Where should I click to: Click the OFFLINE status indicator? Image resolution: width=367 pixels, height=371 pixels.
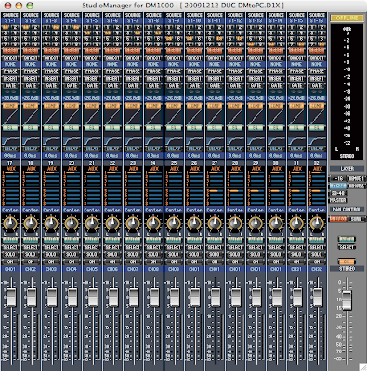[347, 18]
